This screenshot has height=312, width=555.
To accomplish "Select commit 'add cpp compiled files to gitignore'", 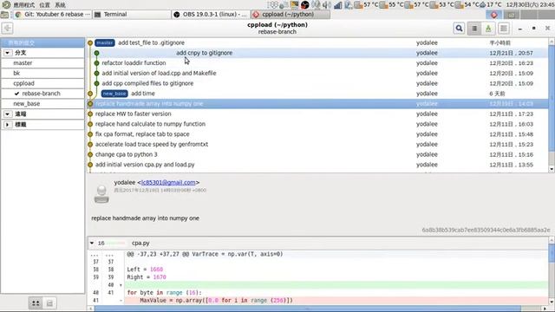I will click(x=317, y=83).
